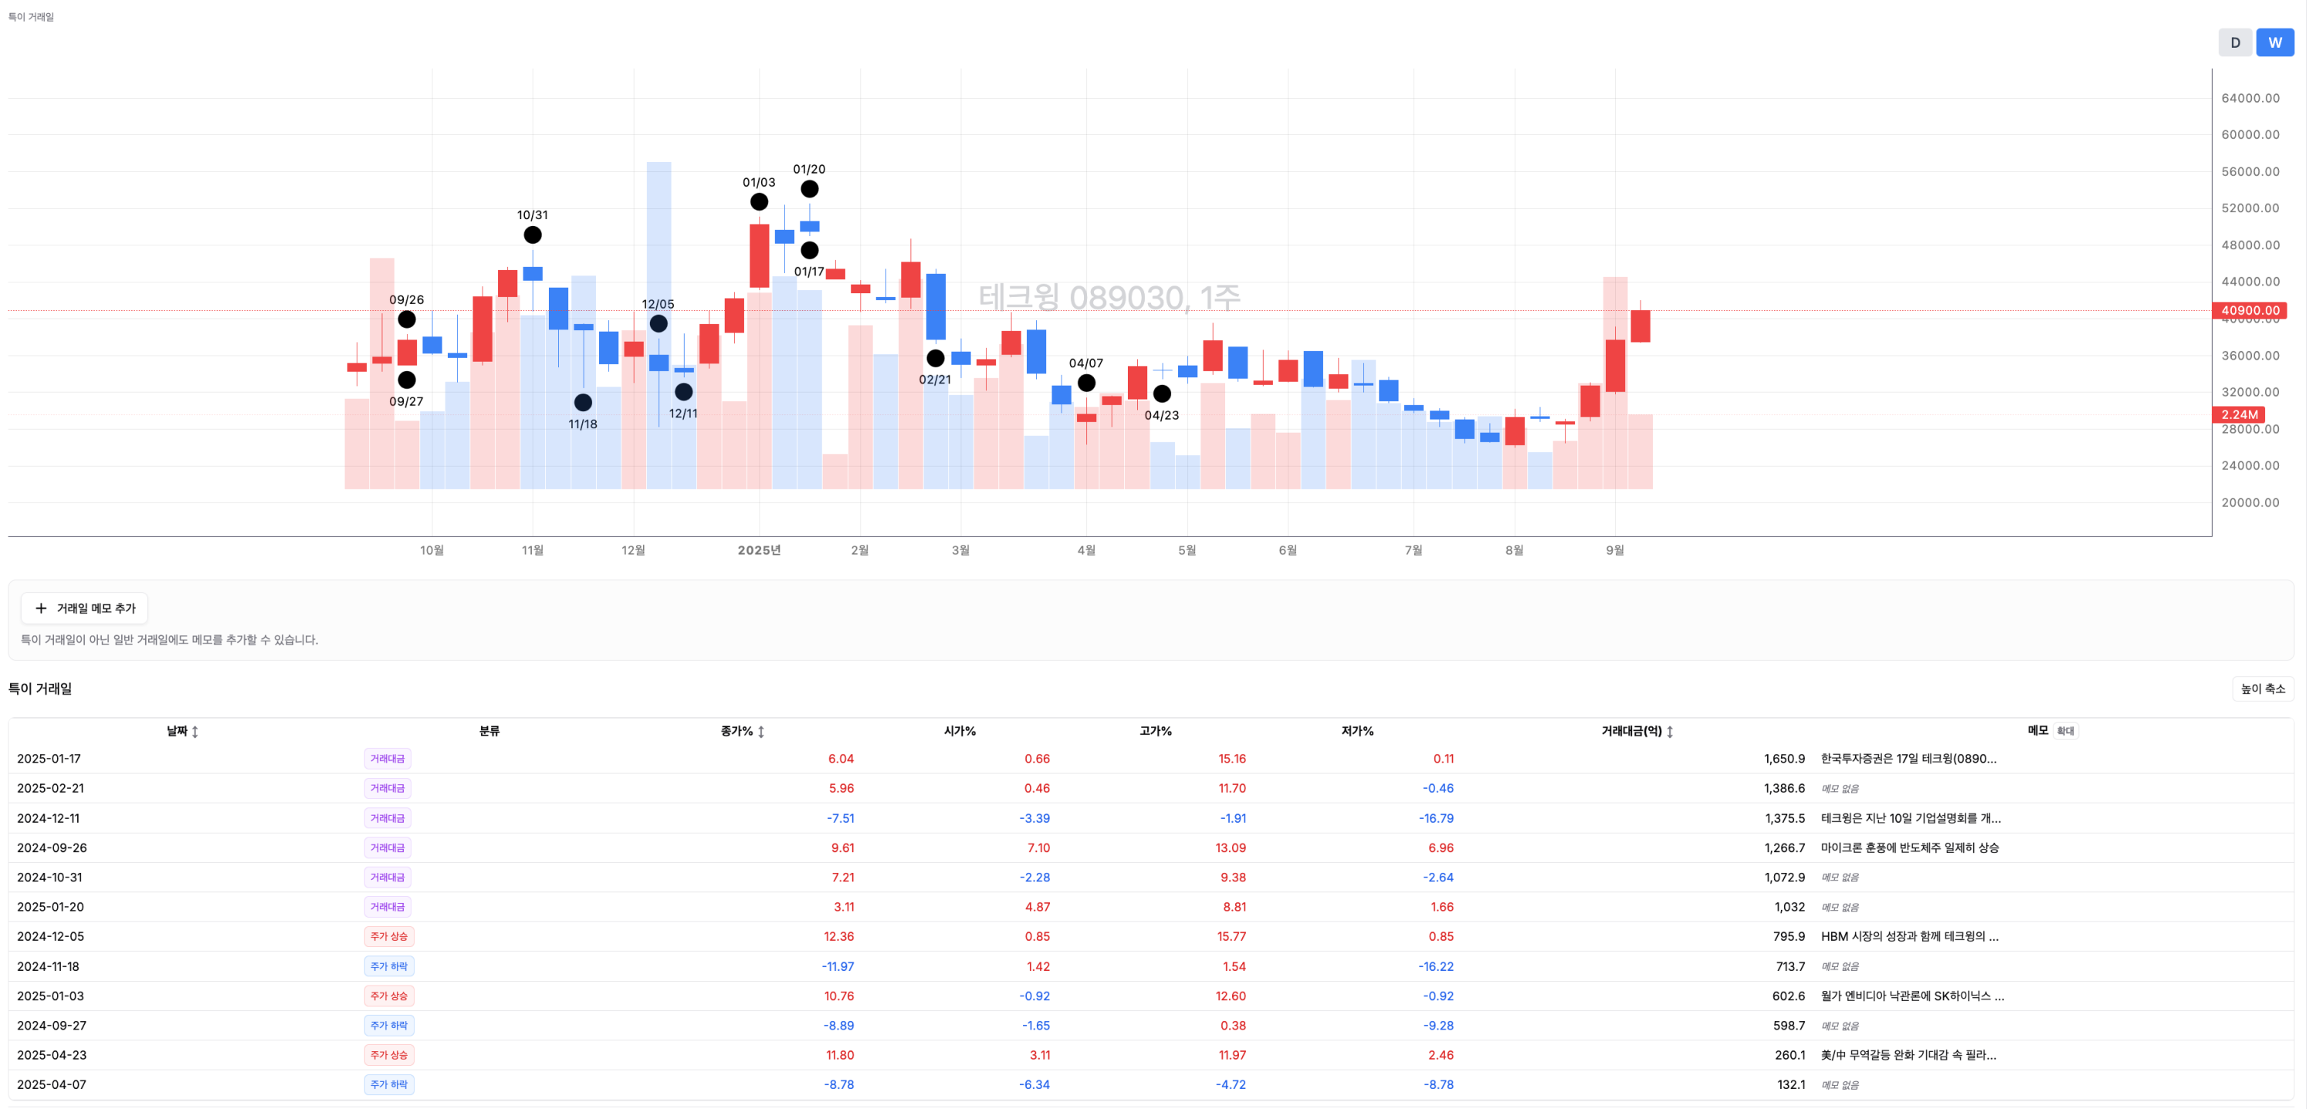Image resolution: width=2316 pixels, height=1109 pixels.
Task: Switch chart to daily D view
Action: point(2234,42)
